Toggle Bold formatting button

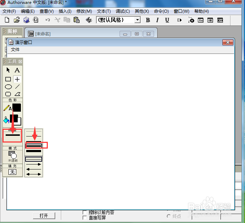[148, 20]
